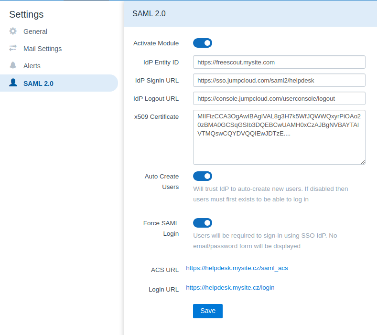Grab the x509 Certificate textarea resize handle
Image resolution: width=377 pixels, height=335 pixels.
click(363, 162)
